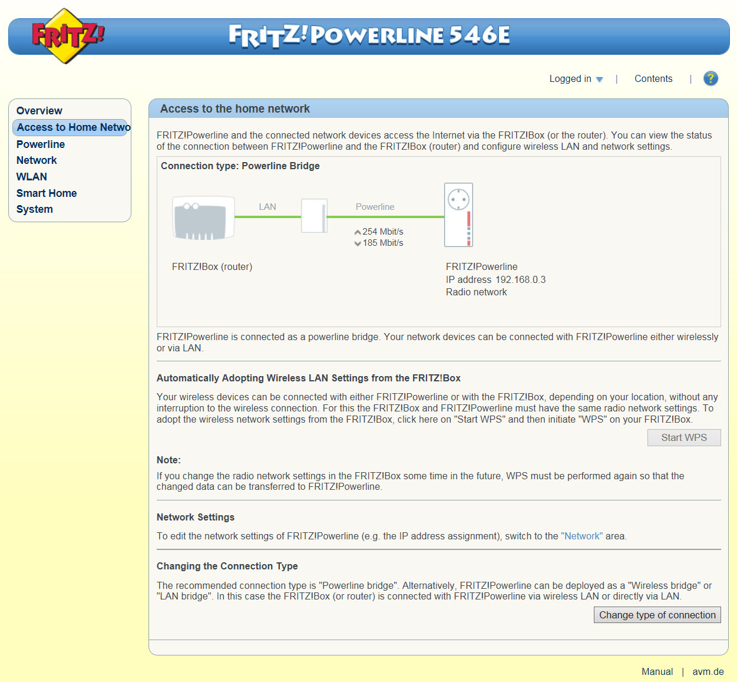Image resolution: width=737 pixels, height=682 pixels.
Task: Click the 254 Mbit/s value
Action: click(x=383, y=232)
